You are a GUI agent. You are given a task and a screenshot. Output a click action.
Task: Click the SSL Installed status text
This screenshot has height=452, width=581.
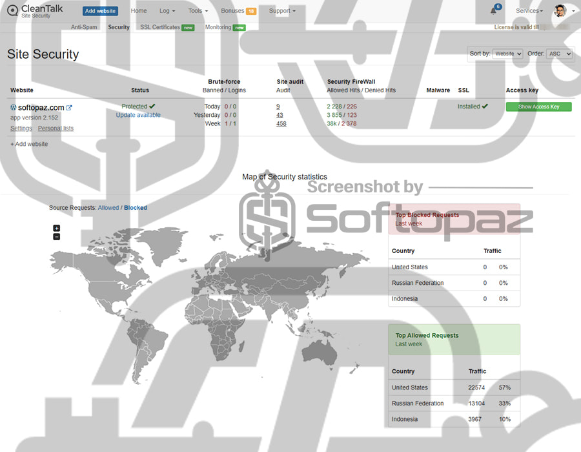click(469, 107)
